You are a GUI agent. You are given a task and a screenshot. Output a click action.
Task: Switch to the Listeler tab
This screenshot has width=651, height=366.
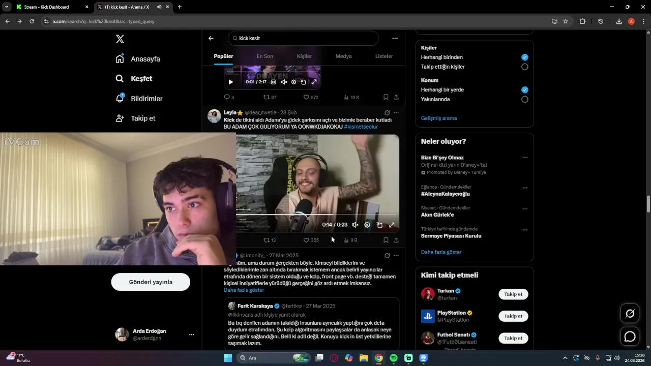(x=384, y=56)
